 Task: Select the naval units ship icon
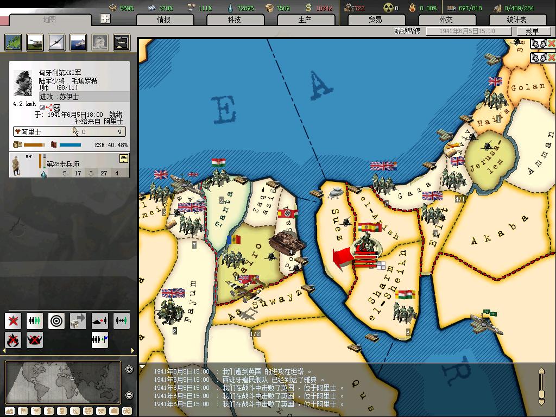[78, 42]
